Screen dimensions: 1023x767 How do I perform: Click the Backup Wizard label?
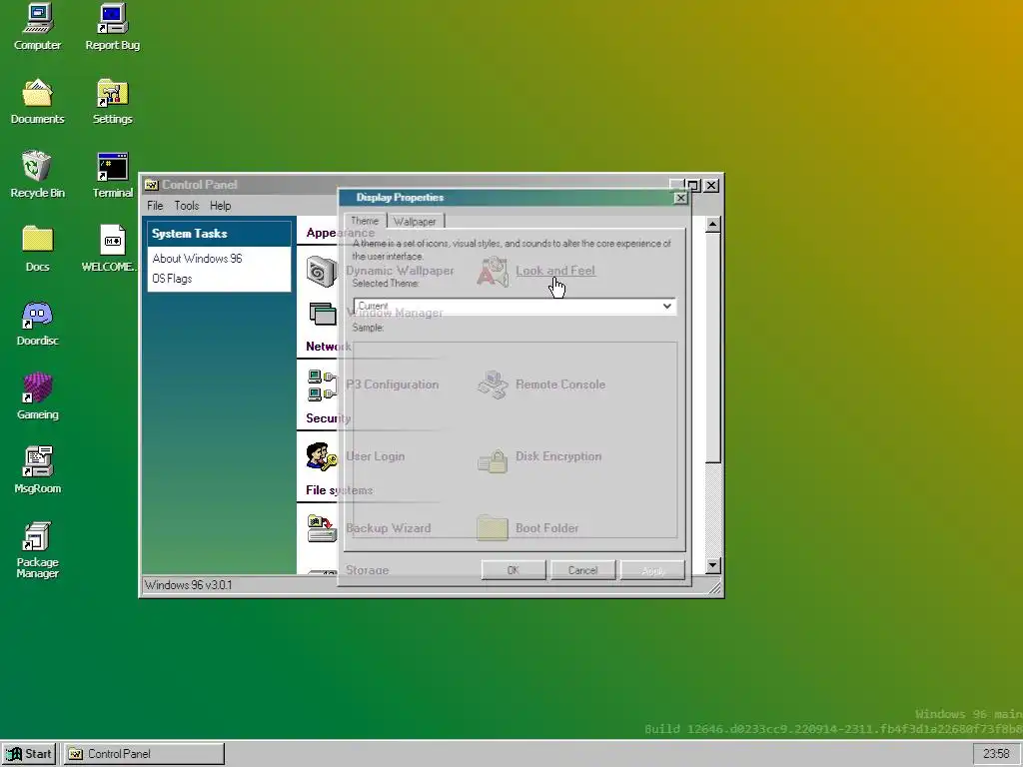pyautogui.click(x=389, y=528)
